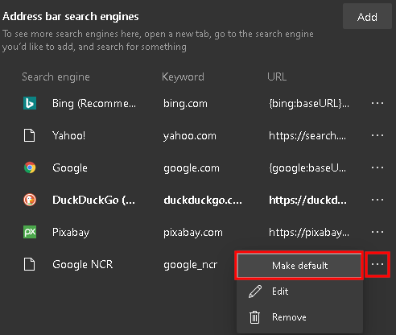Click the 'pixabay.com' keyword

tap(193, 233)
